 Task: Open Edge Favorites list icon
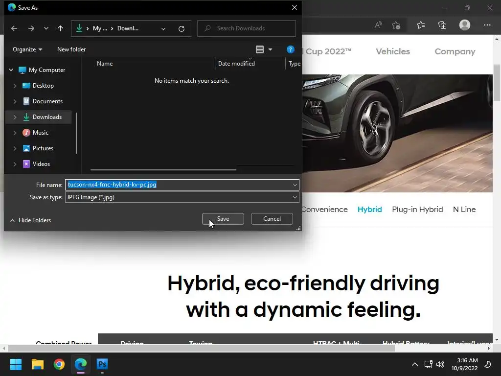click(x=421, y=25)
